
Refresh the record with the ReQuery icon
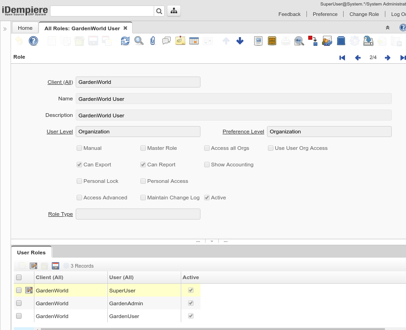tap(125, 41)
